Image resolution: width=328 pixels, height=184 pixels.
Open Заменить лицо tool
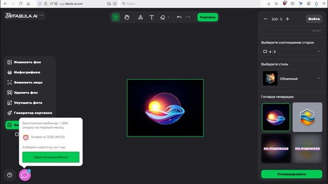pyautogui.click(x=25, y=82)
